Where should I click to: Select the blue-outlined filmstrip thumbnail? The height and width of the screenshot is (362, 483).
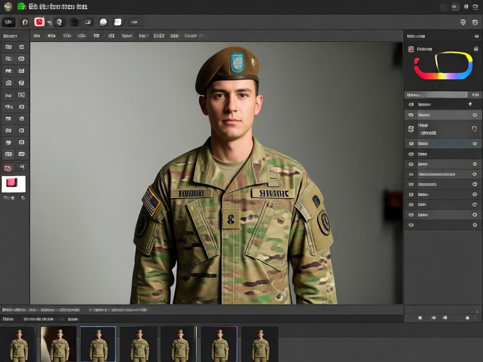pos(98,344)
